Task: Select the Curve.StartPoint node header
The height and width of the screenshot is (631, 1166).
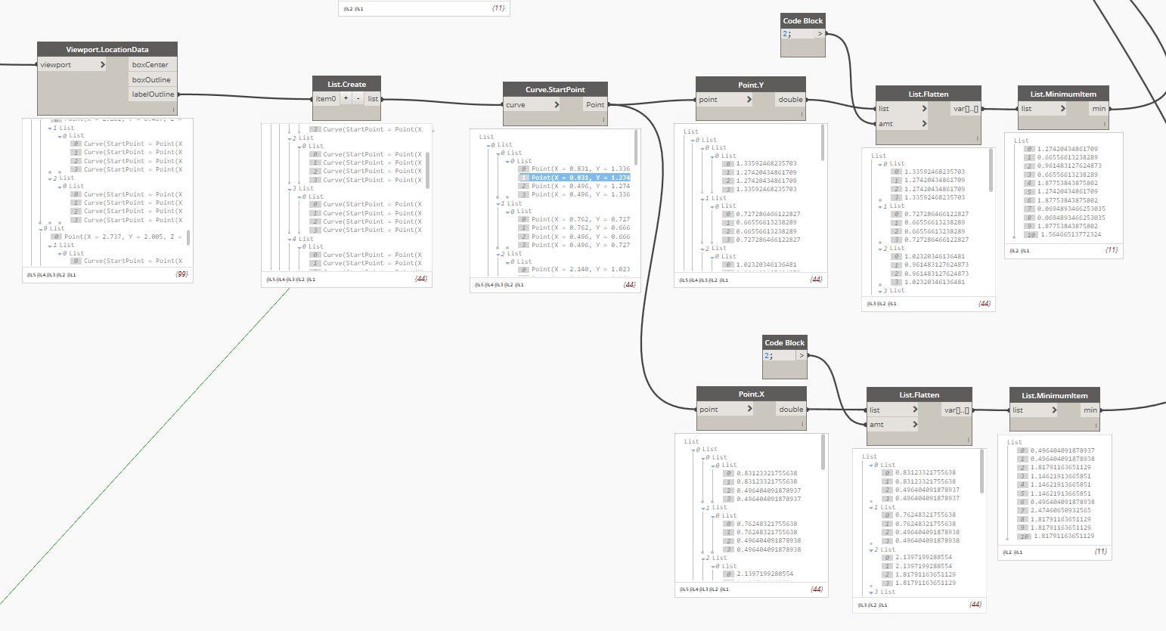Action: [555, 89]
